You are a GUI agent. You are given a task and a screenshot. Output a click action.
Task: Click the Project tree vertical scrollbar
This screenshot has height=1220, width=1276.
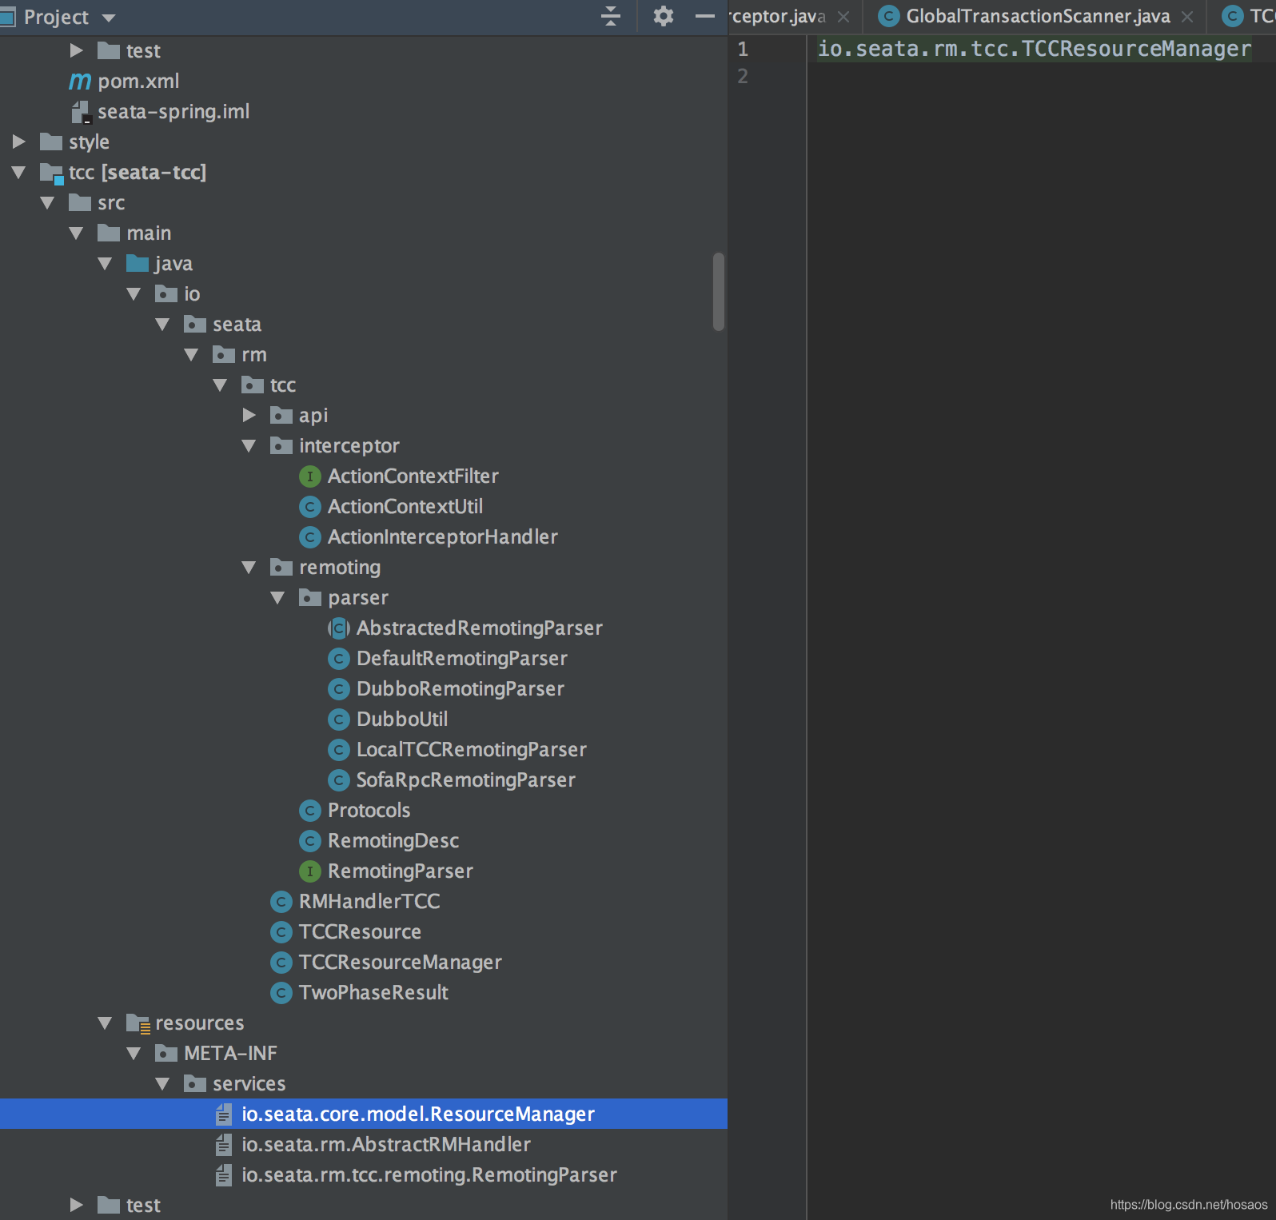pyautogui.click(x=719, y=292)
